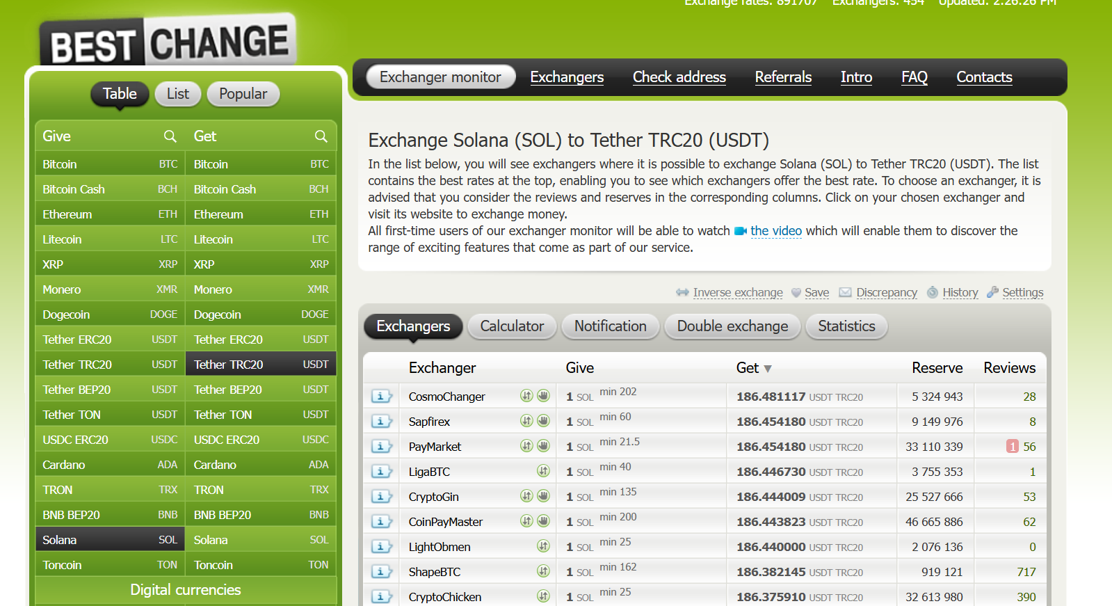The height and width of the screenshot is (606, 1112).
Task: Open info for CosmoChanger exchanger
Action: [381, 397]
